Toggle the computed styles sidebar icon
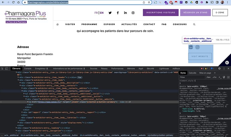Image resolution: width=231 pixels, height=137 pixels. click(228, 77)
